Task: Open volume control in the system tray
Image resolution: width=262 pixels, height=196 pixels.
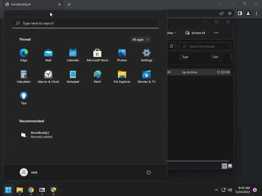Action: pos(230,190)
